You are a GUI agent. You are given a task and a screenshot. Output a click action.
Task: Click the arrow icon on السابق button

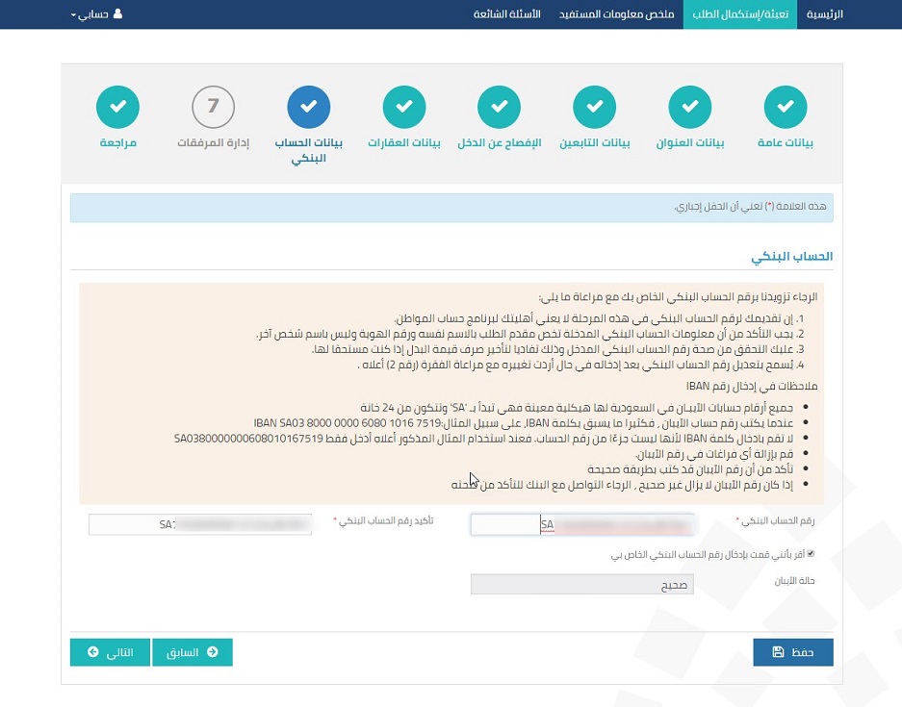[x=213, y=652]
